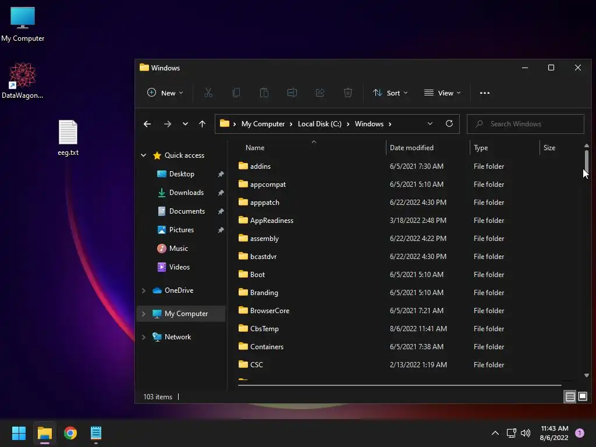Select the addins folder
Image resolution: width=596 pixels, height=447 pixels.
pyautogui.click(x=260, y=166)
